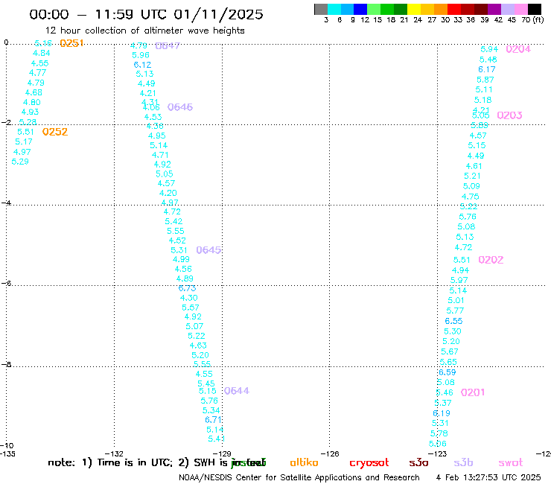Click the swot legend entry
Screen dimensions: 551x484
point(511,462)
